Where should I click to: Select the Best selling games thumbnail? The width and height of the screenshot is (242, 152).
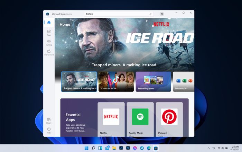coord(153,82)
